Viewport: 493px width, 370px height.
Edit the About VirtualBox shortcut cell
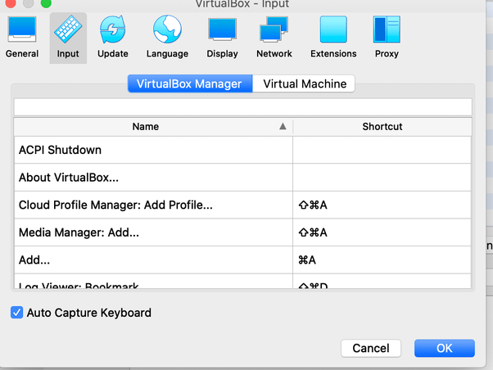point(382,178)
